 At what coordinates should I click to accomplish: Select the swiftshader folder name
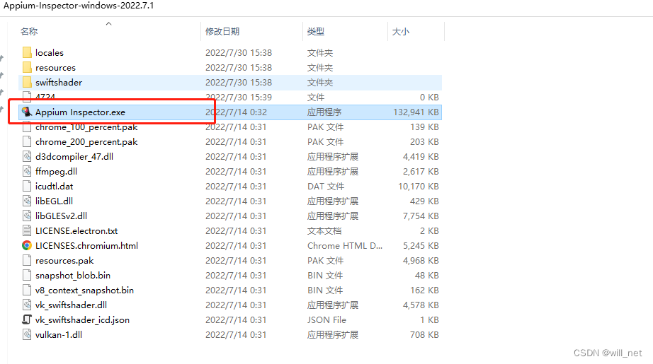click(59, 82)
